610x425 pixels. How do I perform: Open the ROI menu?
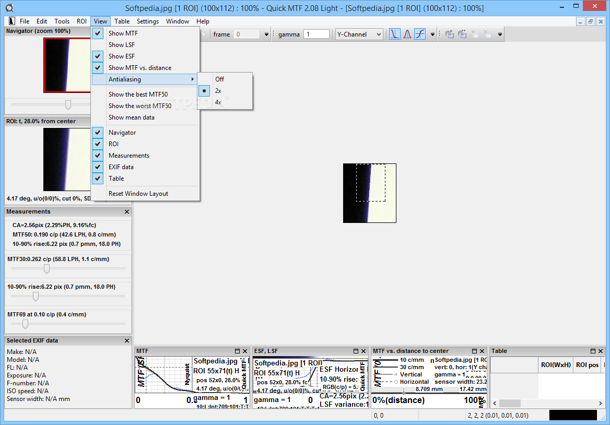(81, 21)
